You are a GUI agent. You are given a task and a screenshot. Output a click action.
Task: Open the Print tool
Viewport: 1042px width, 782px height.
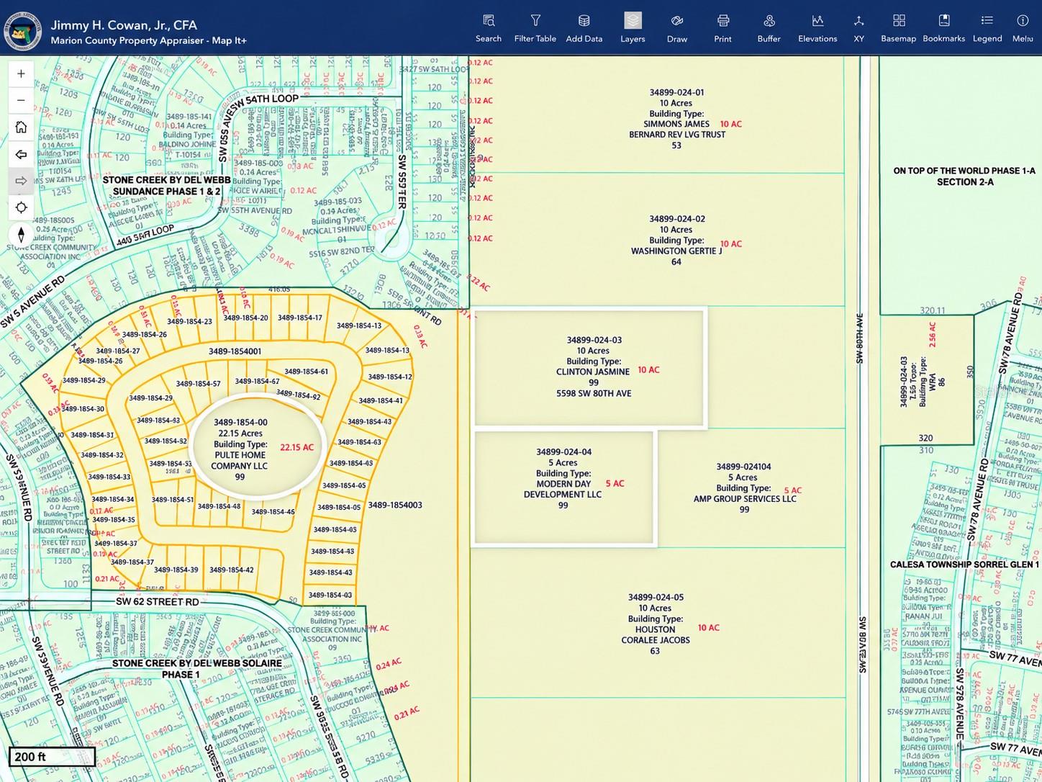722,28
